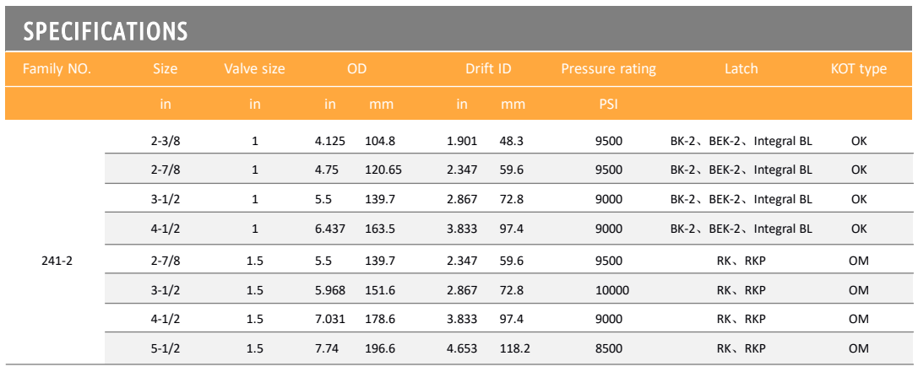This screenshot has height=372, width=918.
Task: Select the 241-2 family number cell
Action: click(x=57, y=261)
